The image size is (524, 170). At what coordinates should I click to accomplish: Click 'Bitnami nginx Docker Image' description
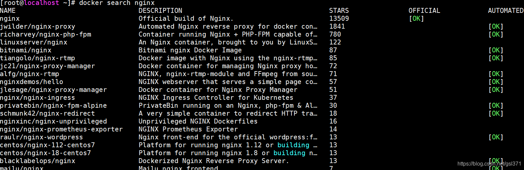click(x=190, y=50)
